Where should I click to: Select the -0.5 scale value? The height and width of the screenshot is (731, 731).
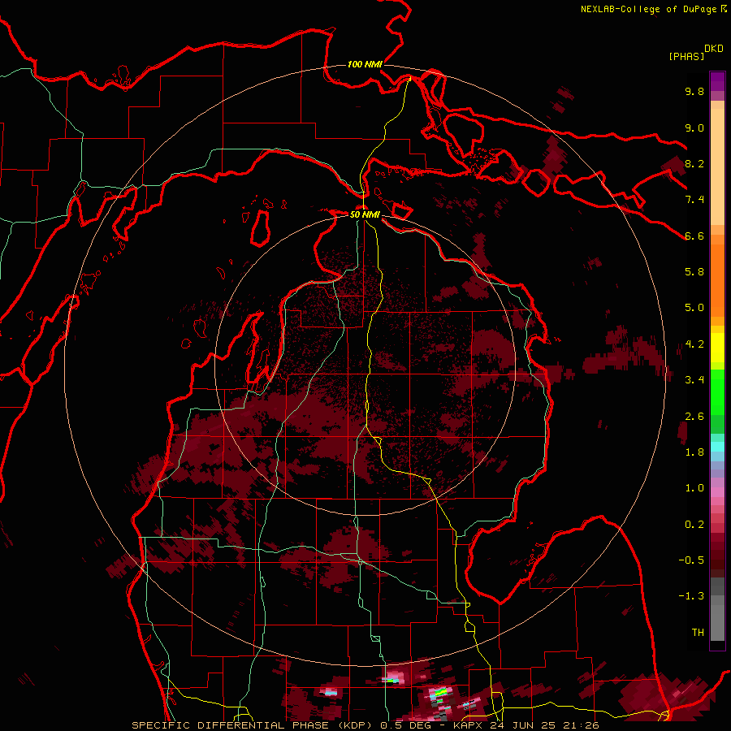pyautogui.click(x=691, y=560)
